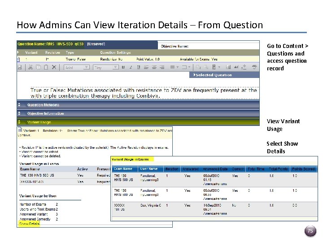Click the Save icon in editor toolbar
This screenshot has width=323, height=242.
[20, 67]
